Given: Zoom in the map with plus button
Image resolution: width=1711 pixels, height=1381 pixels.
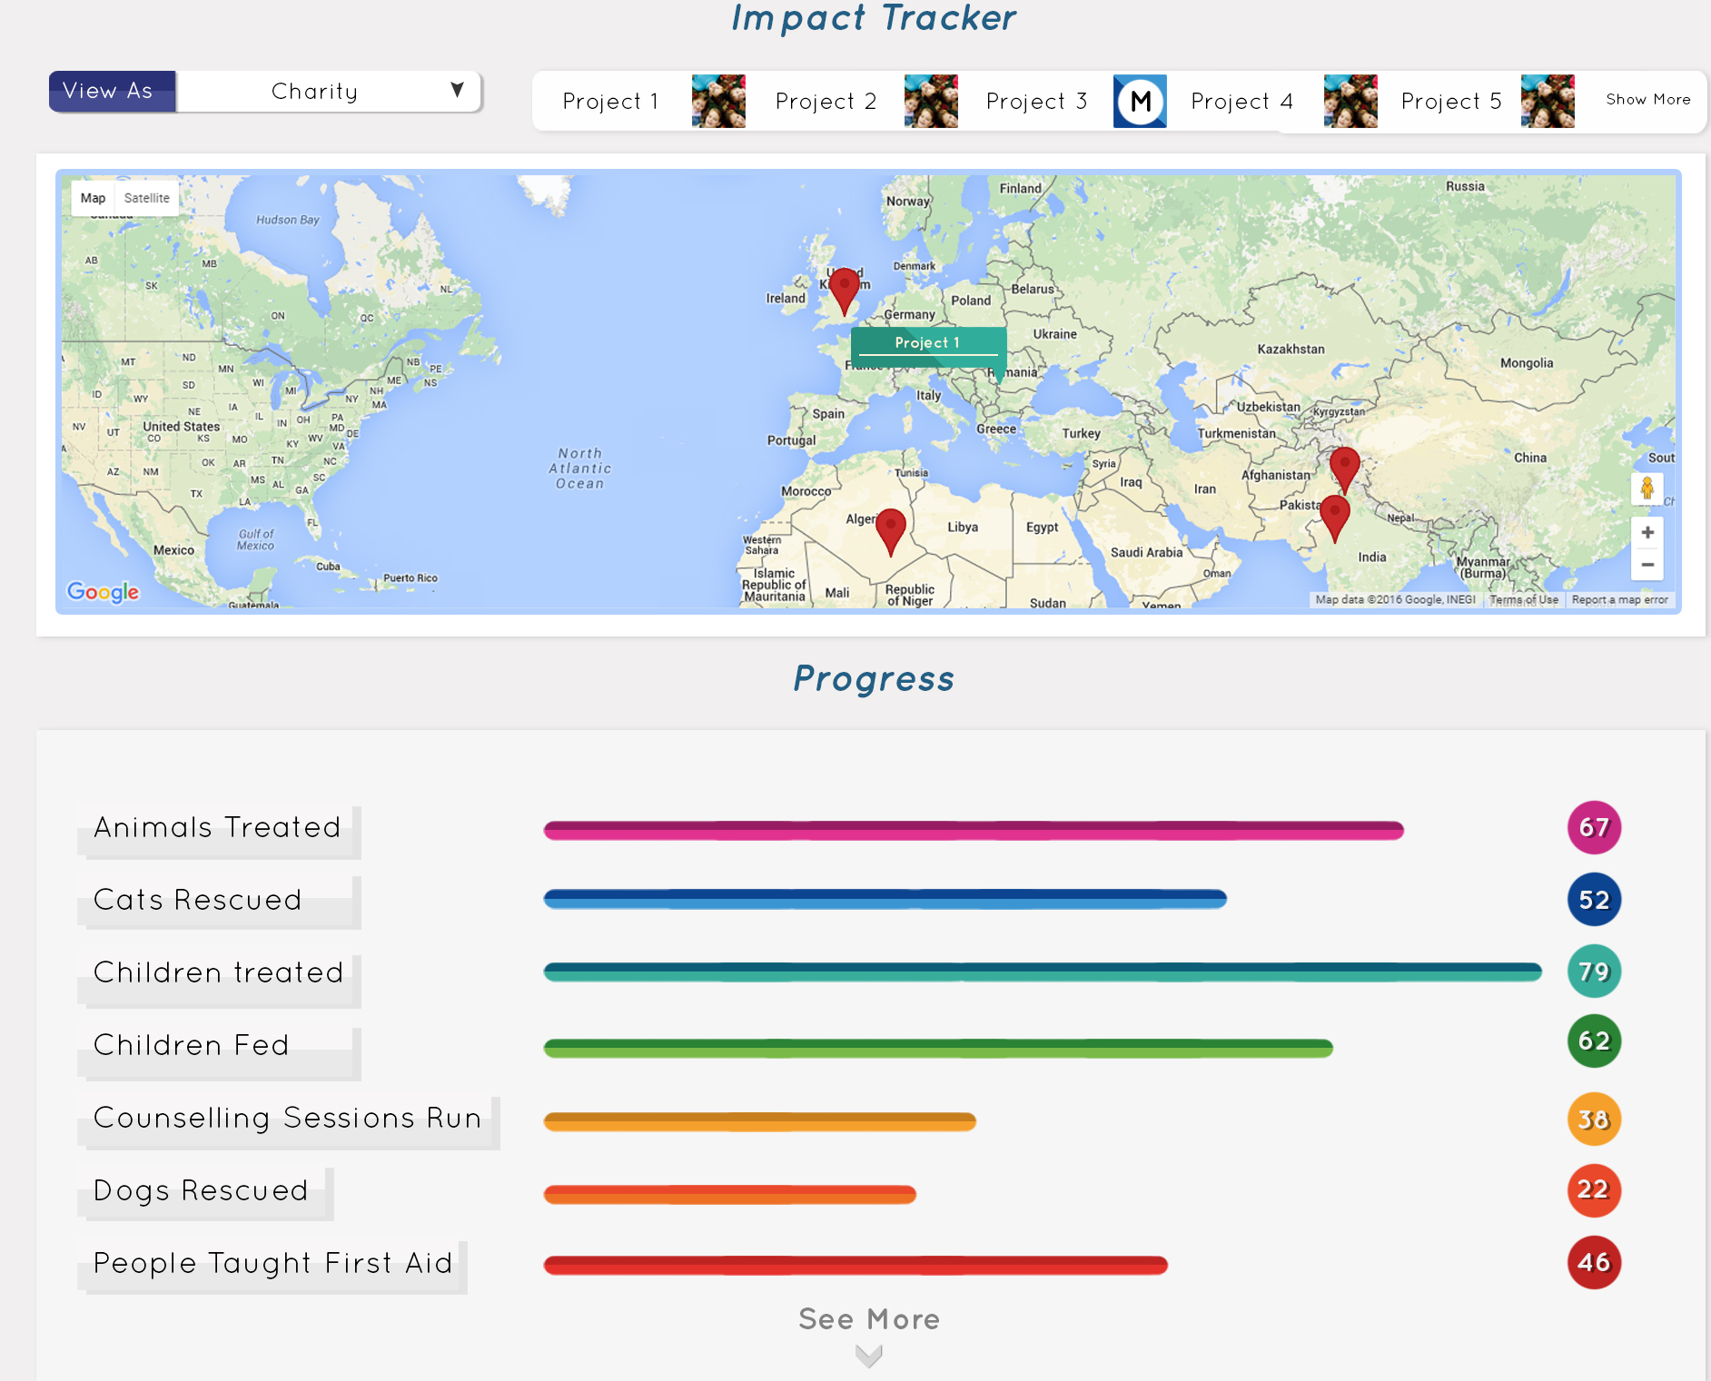Looking at the screenshot, I should (x=1647, y=532).
